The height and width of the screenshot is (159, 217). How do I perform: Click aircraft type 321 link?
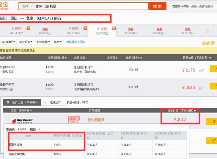pyautogui.click(x=11, y=72)
